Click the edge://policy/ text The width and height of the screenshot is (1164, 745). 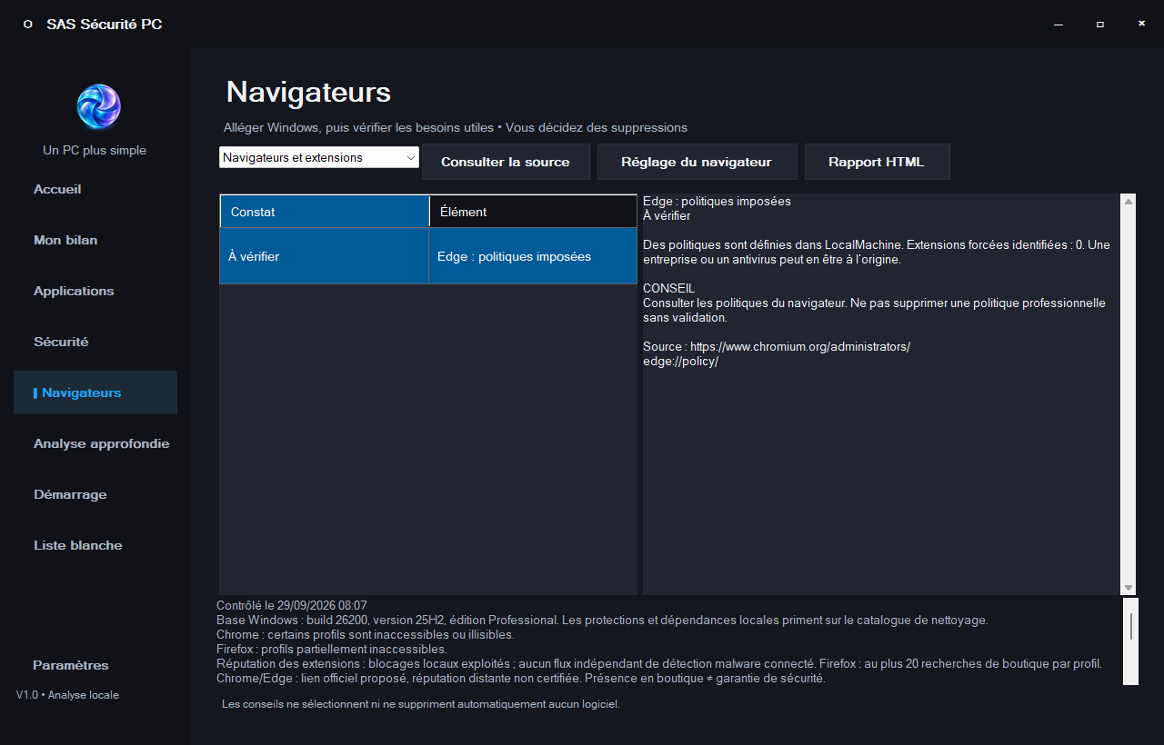click(x=680, y=361)
